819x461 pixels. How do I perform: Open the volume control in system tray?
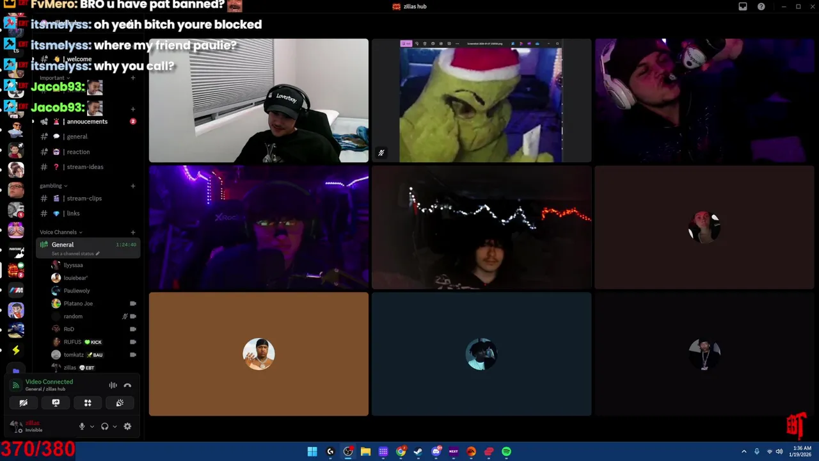(779, 451)
